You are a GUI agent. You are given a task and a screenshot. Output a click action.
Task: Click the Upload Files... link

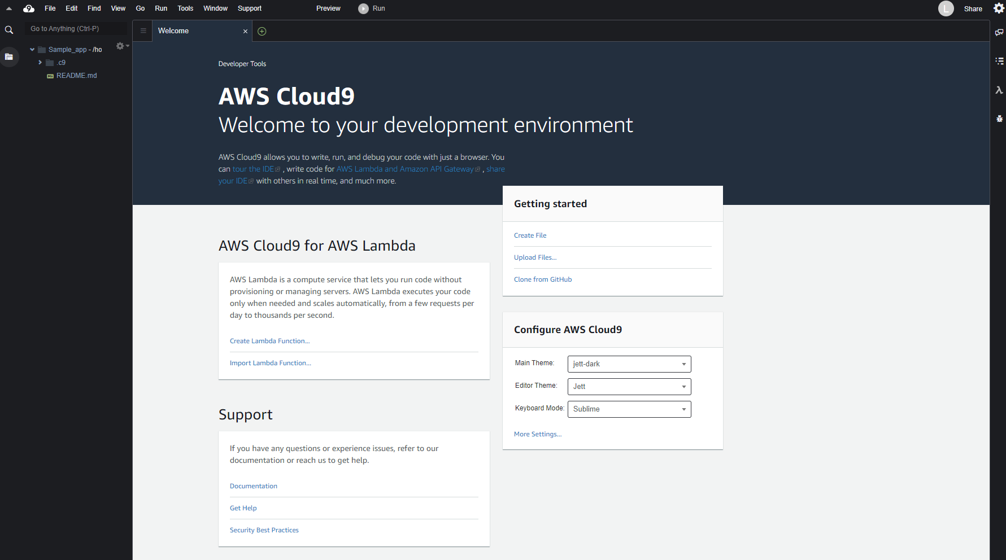tap(535, 257)
